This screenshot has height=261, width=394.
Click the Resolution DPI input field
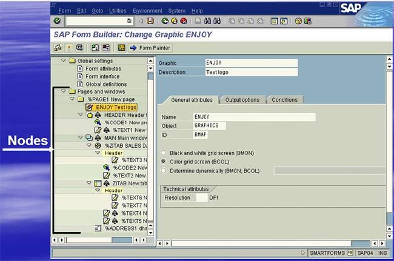[x=202, y=197]
